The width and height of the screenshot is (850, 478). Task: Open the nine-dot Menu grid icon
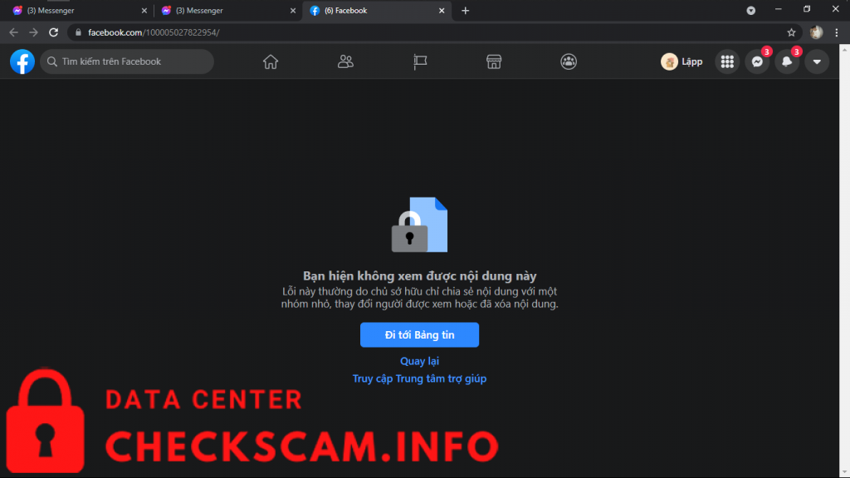coord(727,61)
